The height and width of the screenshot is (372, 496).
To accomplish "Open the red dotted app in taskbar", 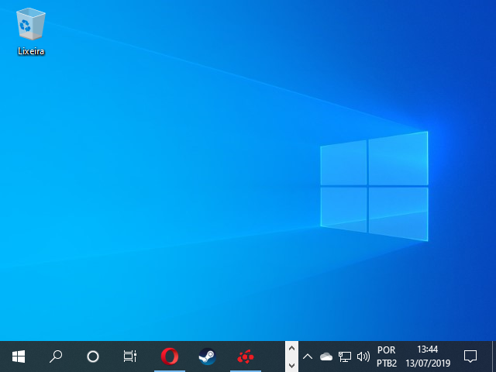I will tap(246, 356).
